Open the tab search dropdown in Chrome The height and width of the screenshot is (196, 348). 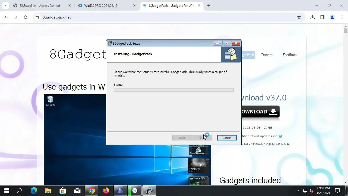tap(5, 5)
